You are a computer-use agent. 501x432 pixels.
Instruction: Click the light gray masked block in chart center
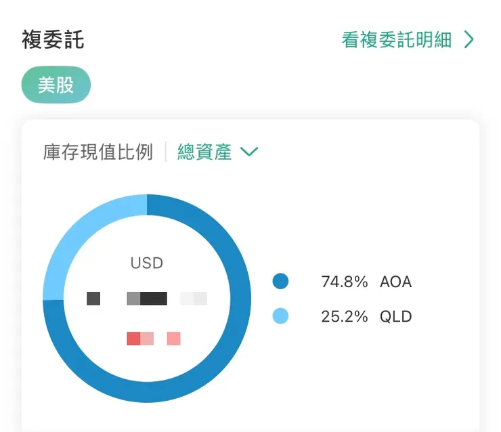(194, 298)
